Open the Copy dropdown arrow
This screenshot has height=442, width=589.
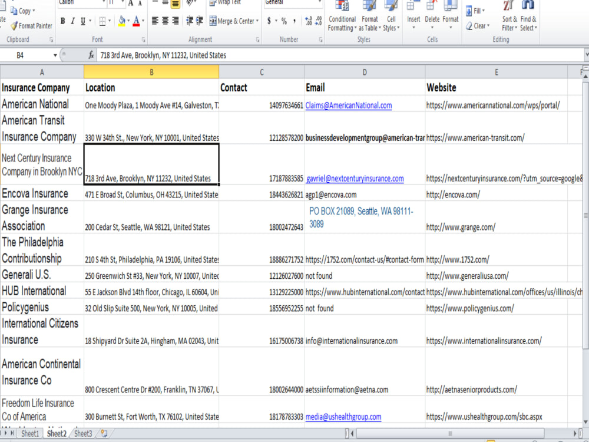[34, 11]
